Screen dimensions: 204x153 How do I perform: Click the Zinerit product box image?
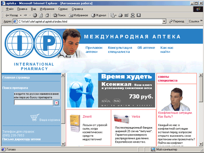point(75,123)
